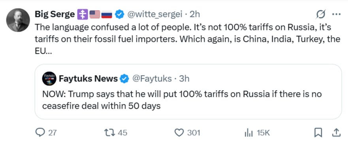Viewport: 348px width, 144px height.
Task: Repost the tweet via retweet icon
Action: (109, 133)
